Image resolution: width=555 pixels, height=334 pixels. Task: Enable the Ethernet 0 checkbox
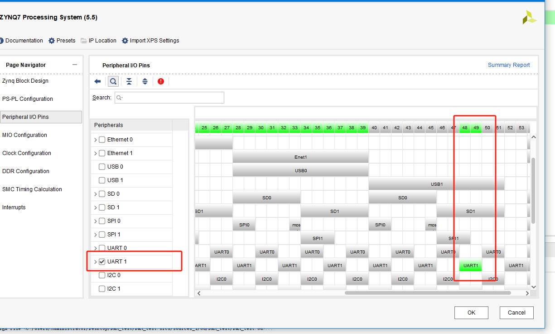tap(102, 140)
